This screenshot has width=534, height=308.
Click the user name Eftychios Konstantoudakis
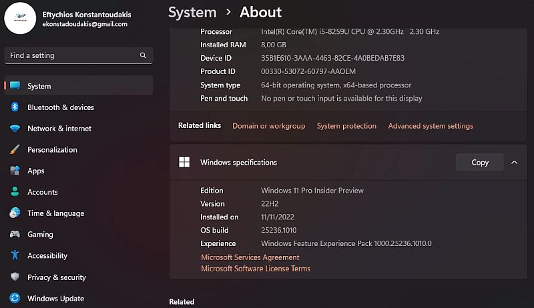pos(87,14)
